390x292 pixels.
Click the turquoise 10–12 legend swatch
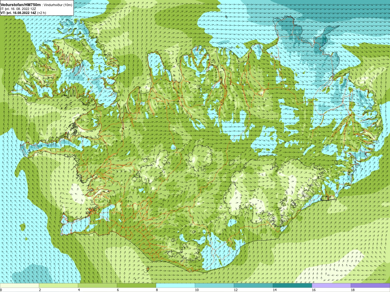click(214, 286)
